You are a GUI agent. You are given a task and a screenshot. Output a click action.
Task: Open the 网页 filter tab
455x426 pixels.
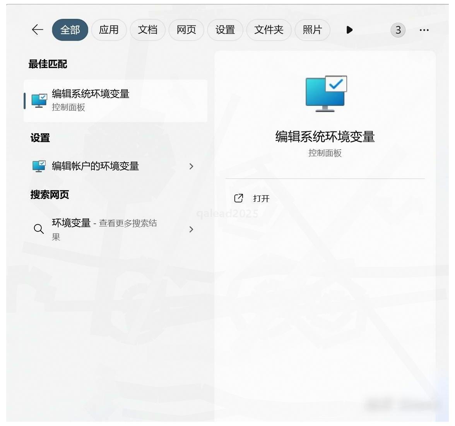(186, 30)
